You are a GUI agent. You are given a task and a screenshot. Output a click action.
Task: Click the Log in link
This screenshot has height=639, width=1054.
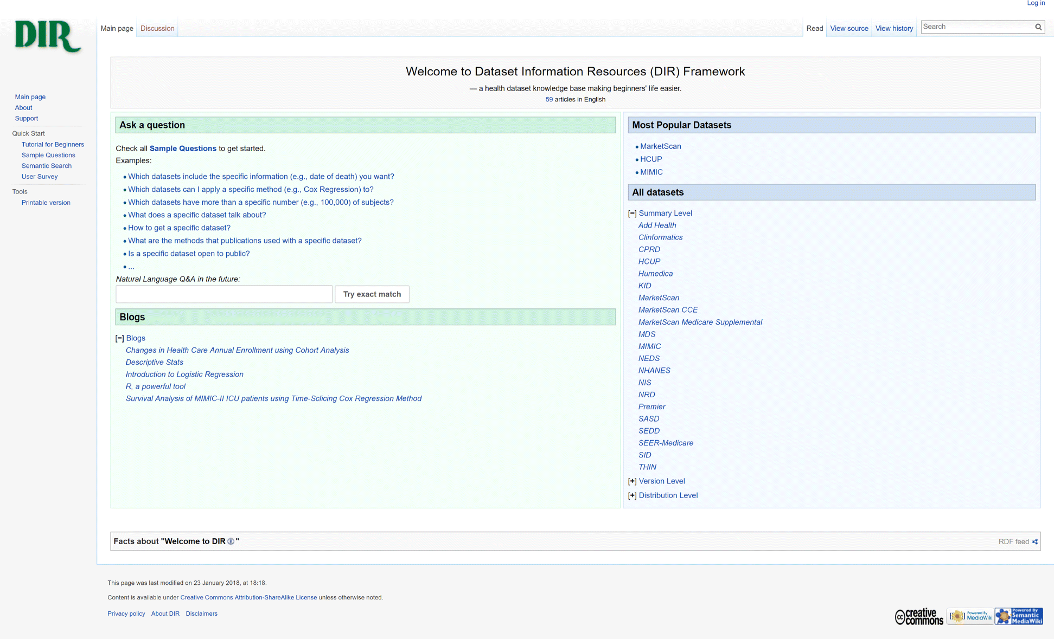[x=1036, y=3]
